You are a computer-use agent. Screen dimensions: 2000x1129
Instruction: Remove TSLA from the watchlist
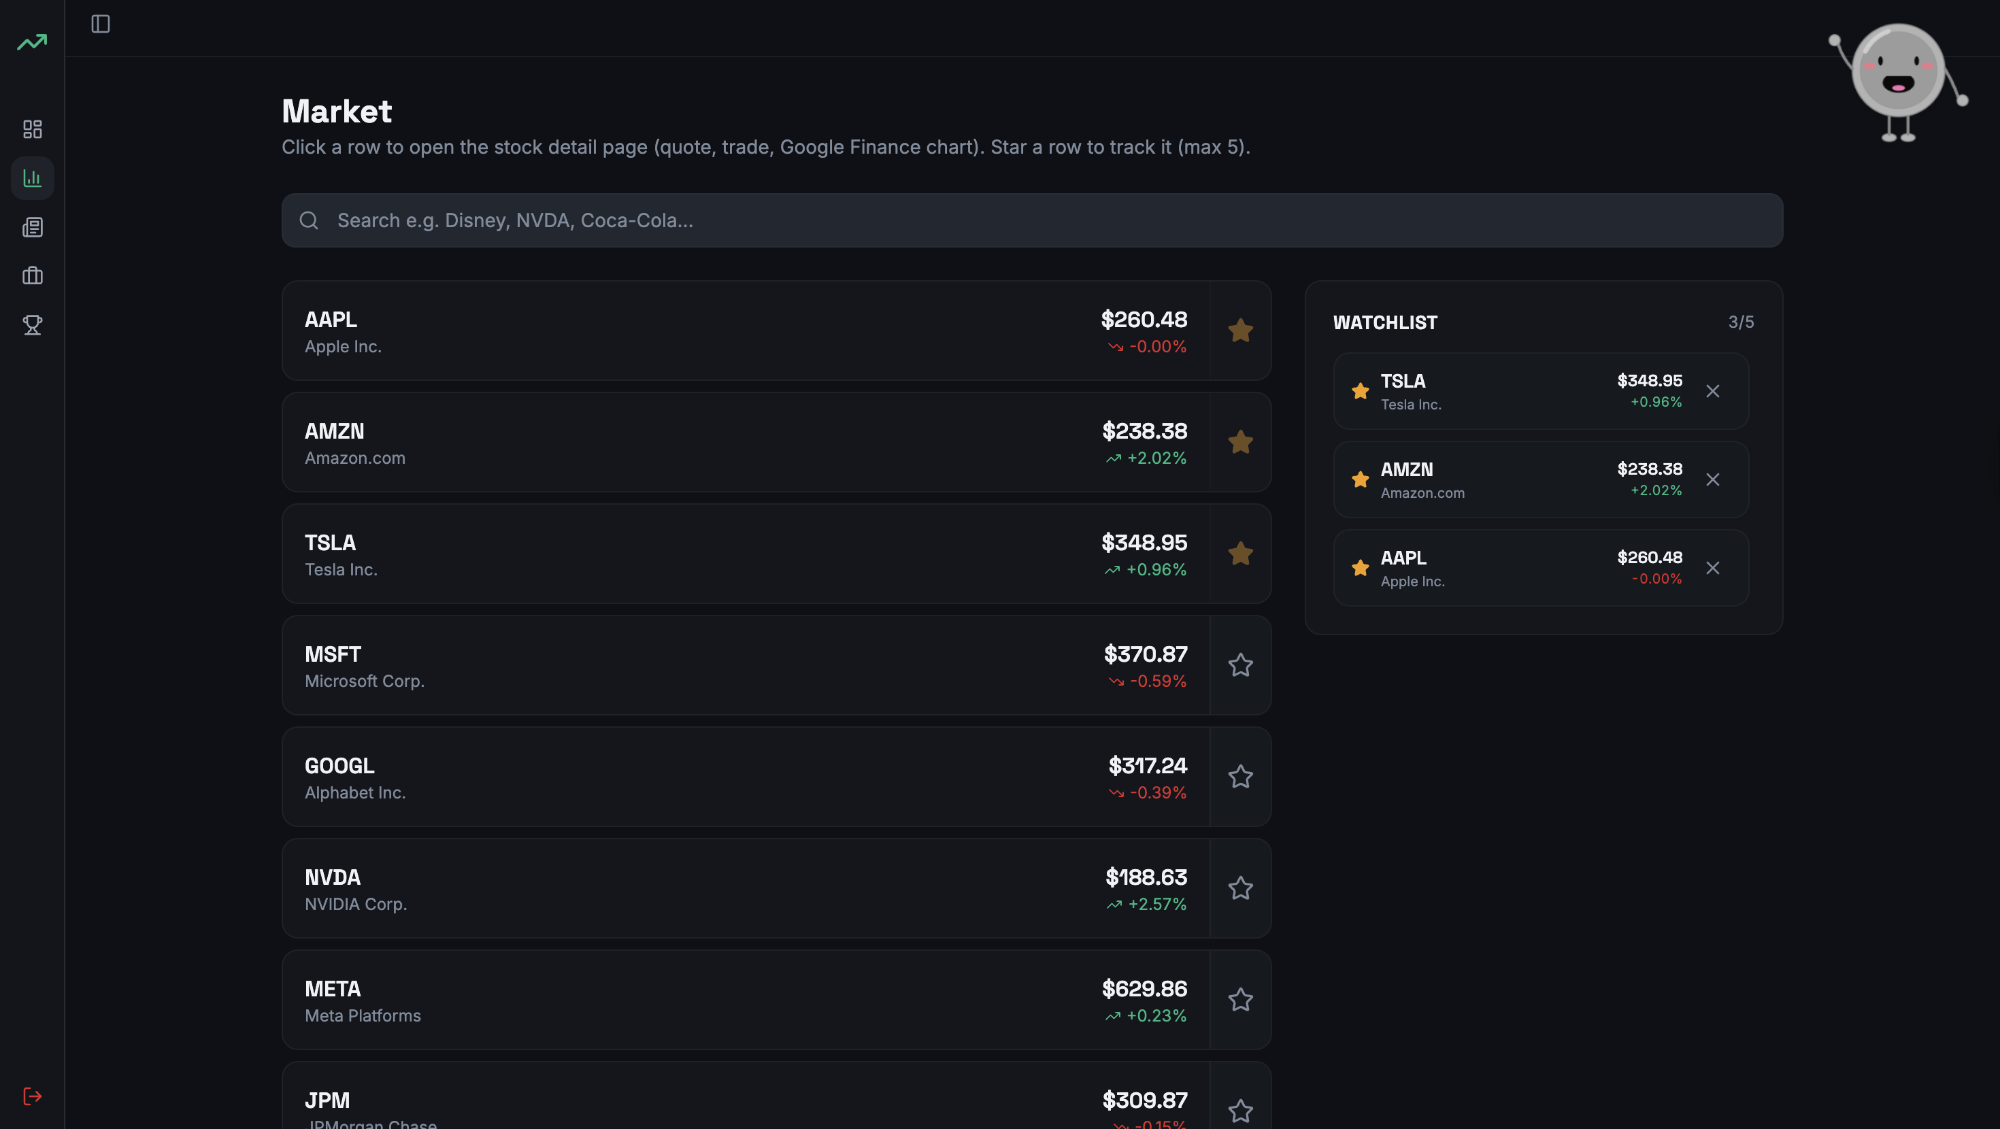tap(1712, 391)
